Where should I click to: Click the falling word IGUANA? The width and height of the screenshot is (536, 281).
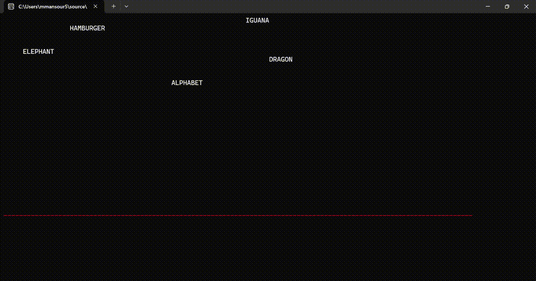(257, 20)
